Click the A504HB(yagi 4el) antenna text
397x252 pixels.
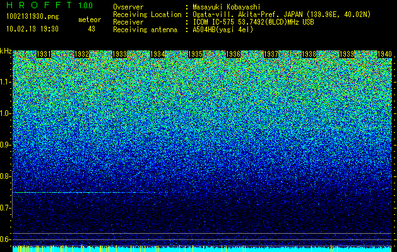click(x=223, y=30)
